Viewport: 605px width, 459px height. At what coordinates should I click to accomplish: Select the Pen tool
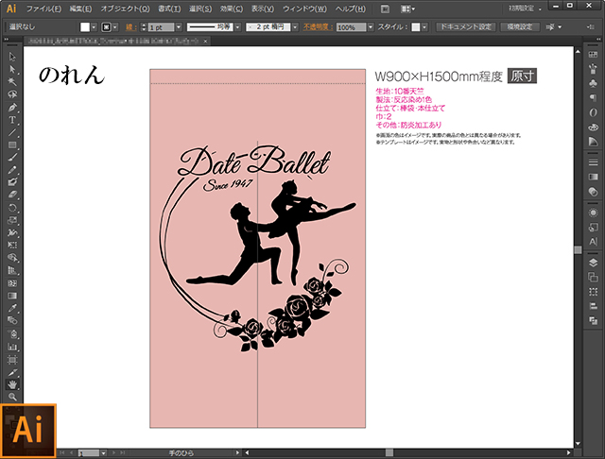pos(12,107)
